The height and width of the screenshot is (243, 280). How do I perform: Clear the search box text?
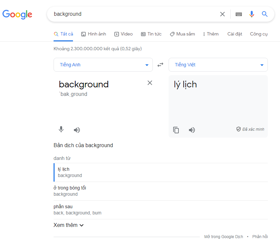[222, 14]
